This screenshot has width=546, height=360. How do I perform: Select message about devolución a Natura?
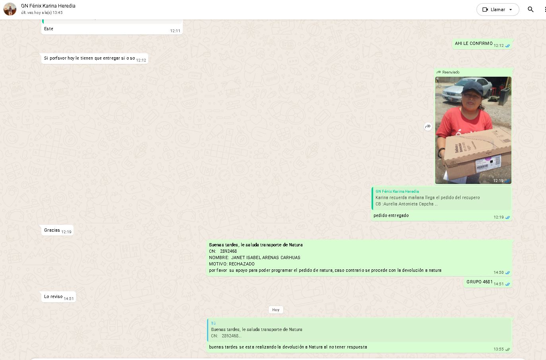[288, 347]
